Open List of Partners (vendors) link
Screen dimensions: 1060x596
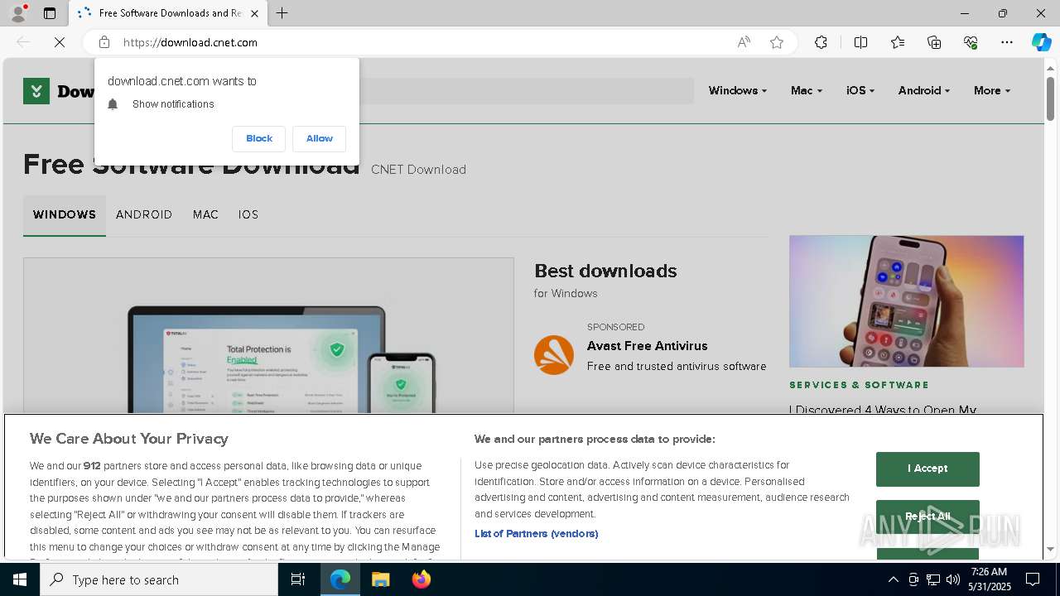[537, 534]
